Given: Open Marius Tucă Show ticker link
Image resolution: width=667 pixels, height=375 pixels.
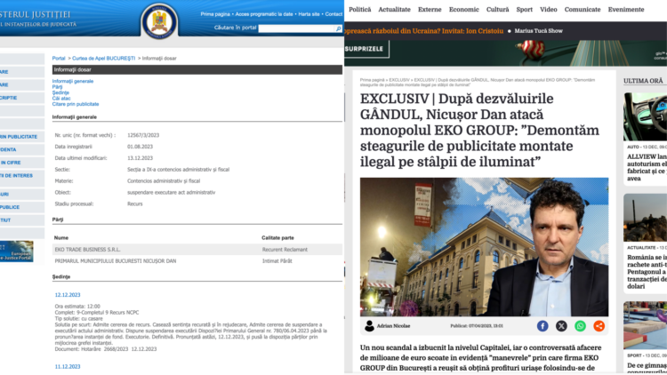Looking at the screenshot, I should (539, 31).
